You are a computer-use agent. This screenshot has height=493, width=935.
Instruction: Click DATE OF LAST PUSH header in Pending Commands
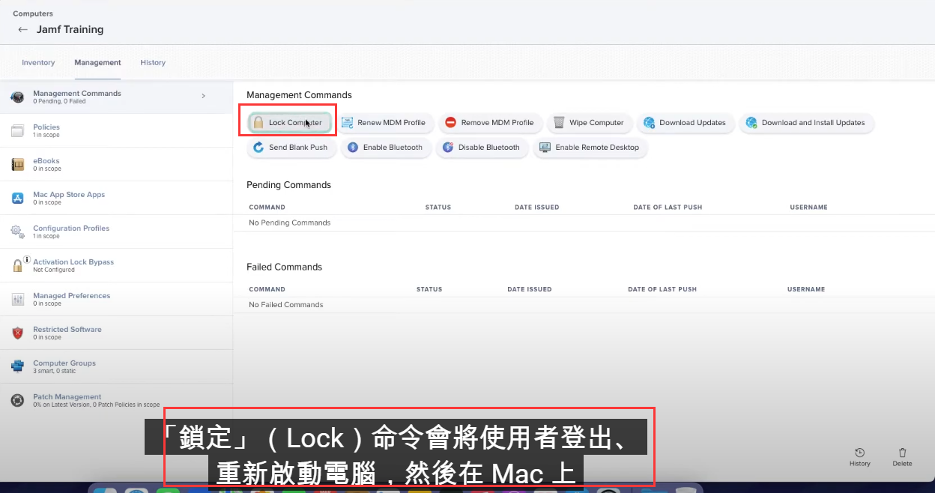pos(668,208)
